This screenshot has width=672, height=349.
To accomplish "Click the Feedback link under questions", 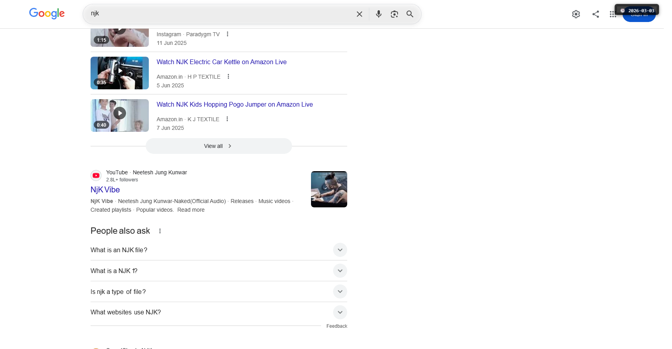I will pos(337,326).
